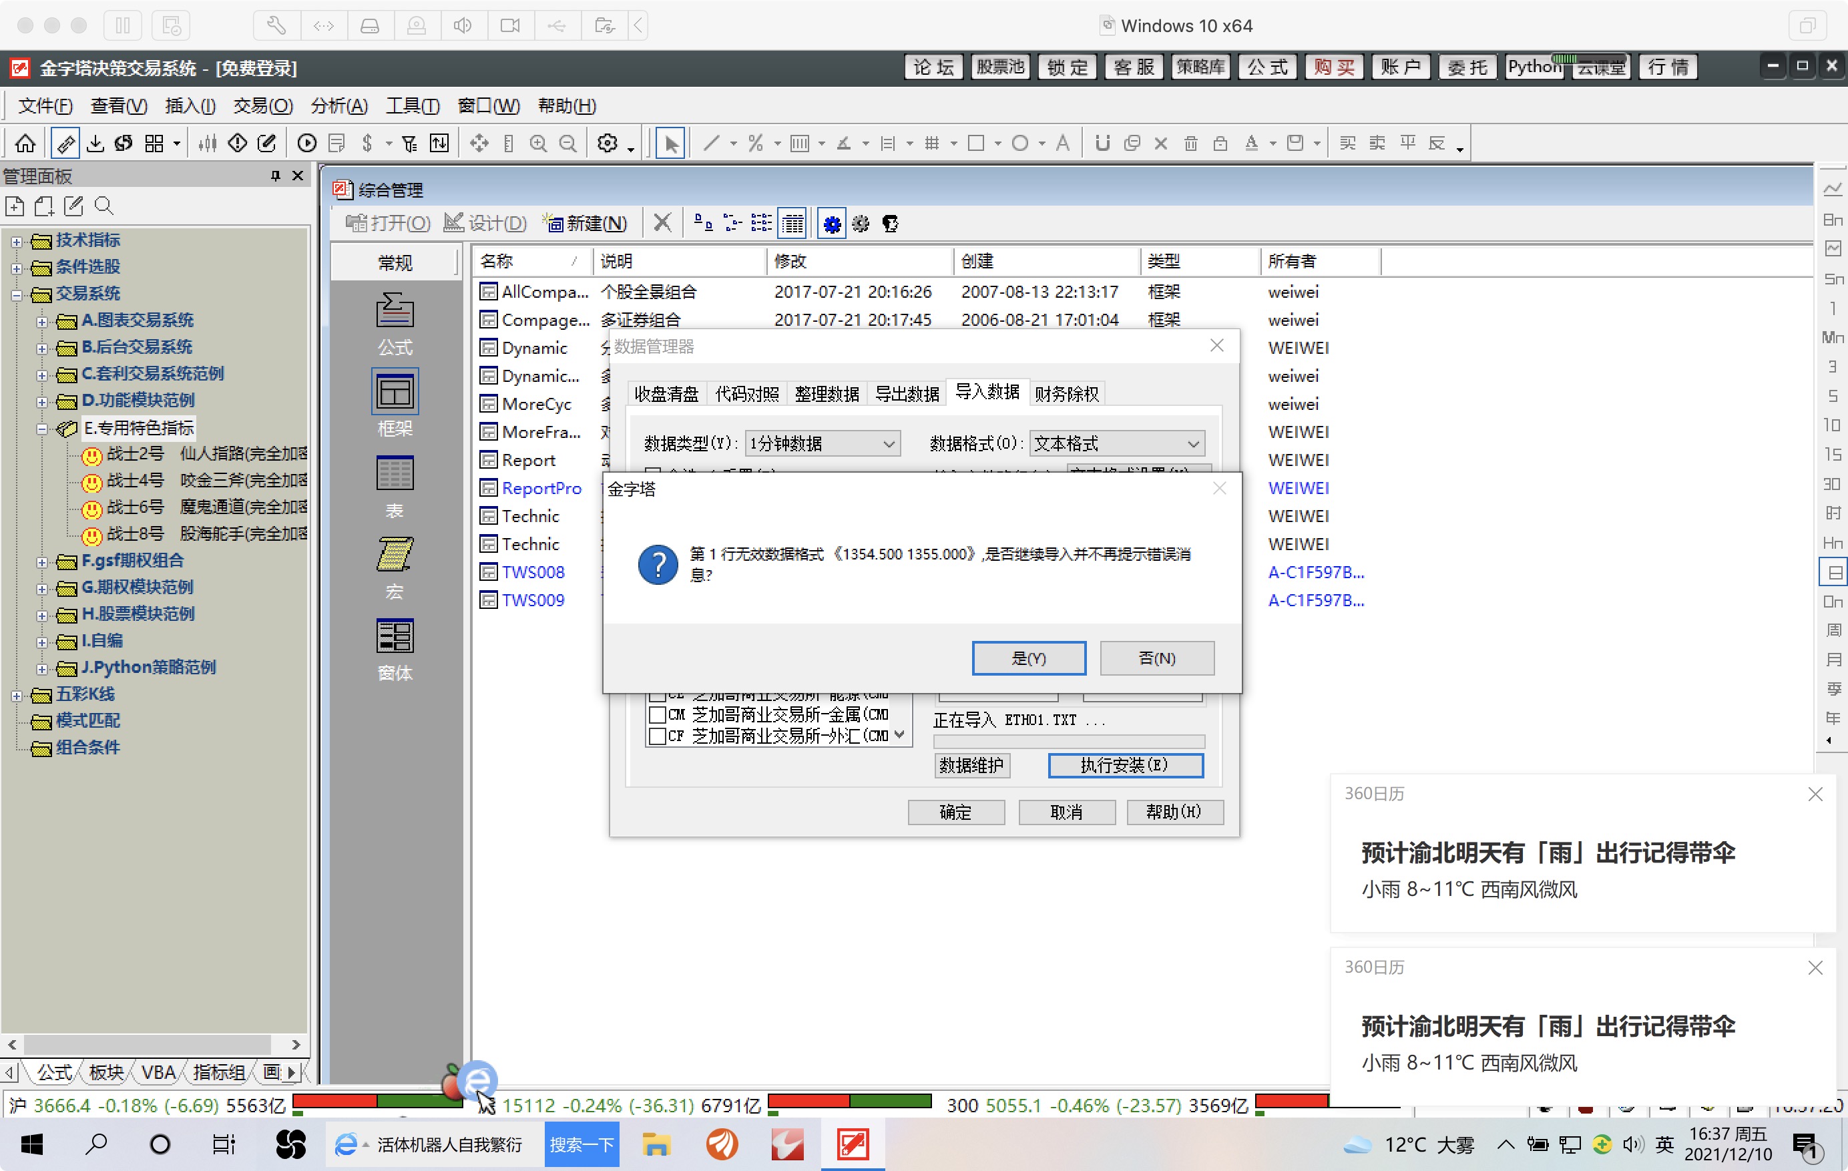The height and width of the screenshot is (1171, 1848).
Task: Select the percent retracement drawing tool
Action: [x=755, y=144]
